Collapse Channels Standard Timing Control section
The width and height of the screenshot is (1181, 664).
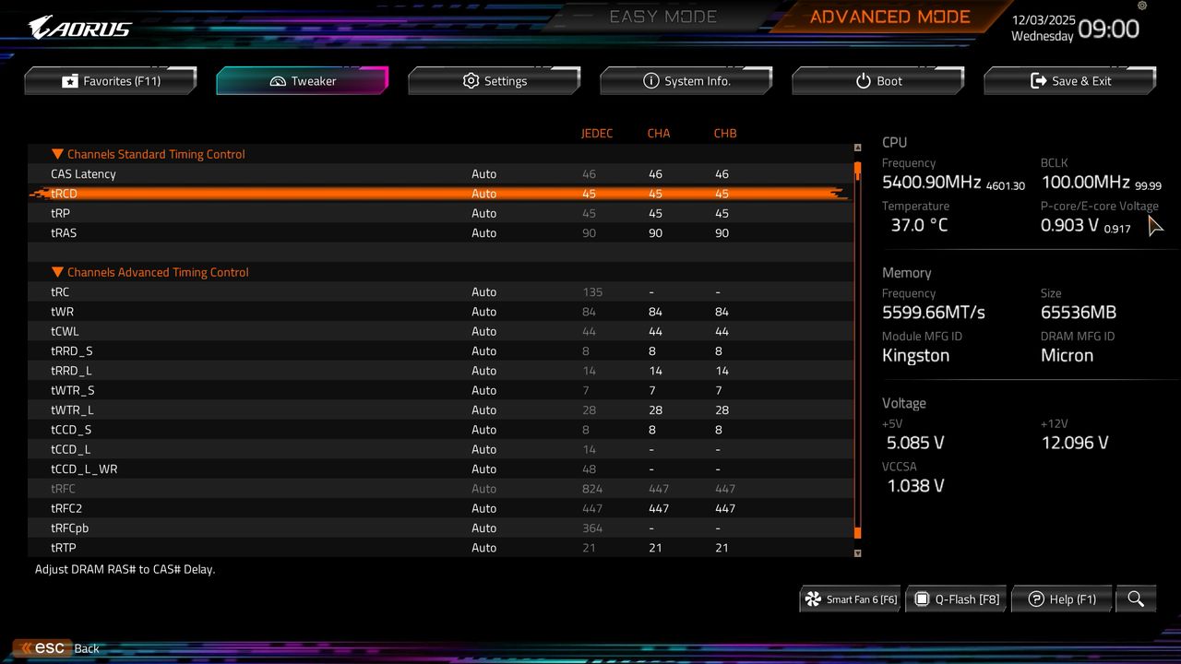(58, 154)
